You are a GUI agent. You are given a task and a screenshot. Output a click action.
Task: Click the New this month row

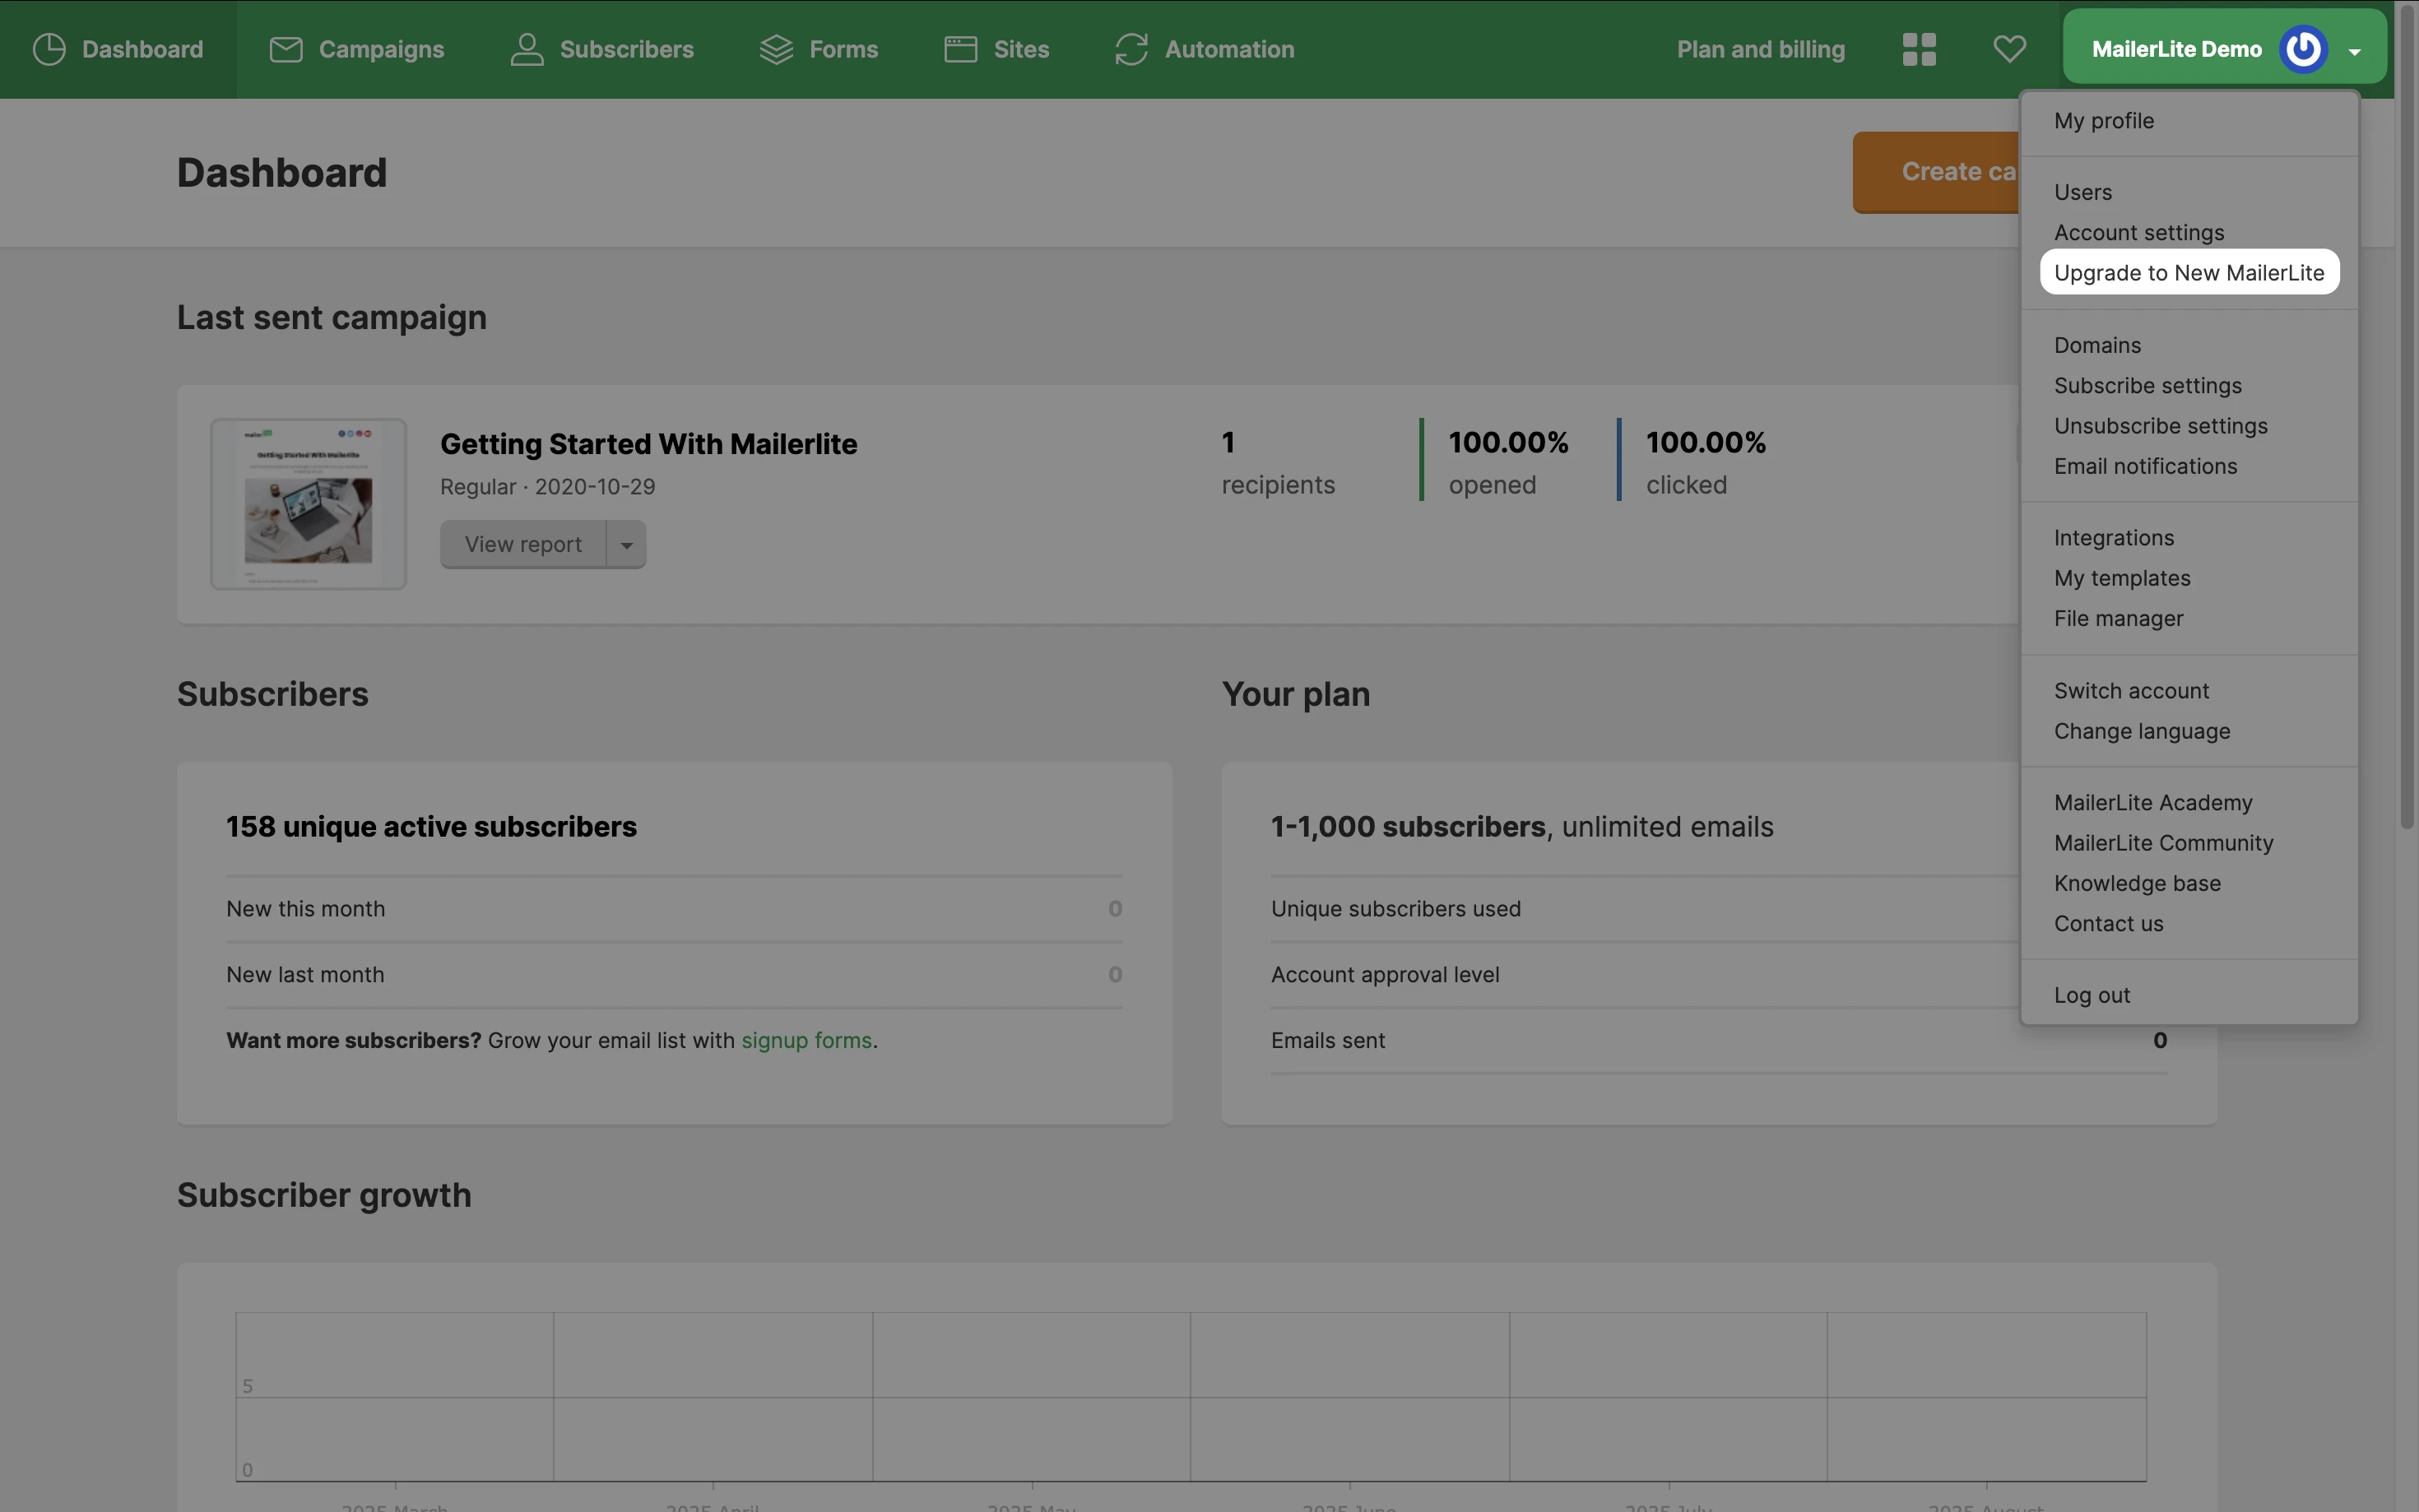[674, 909]
